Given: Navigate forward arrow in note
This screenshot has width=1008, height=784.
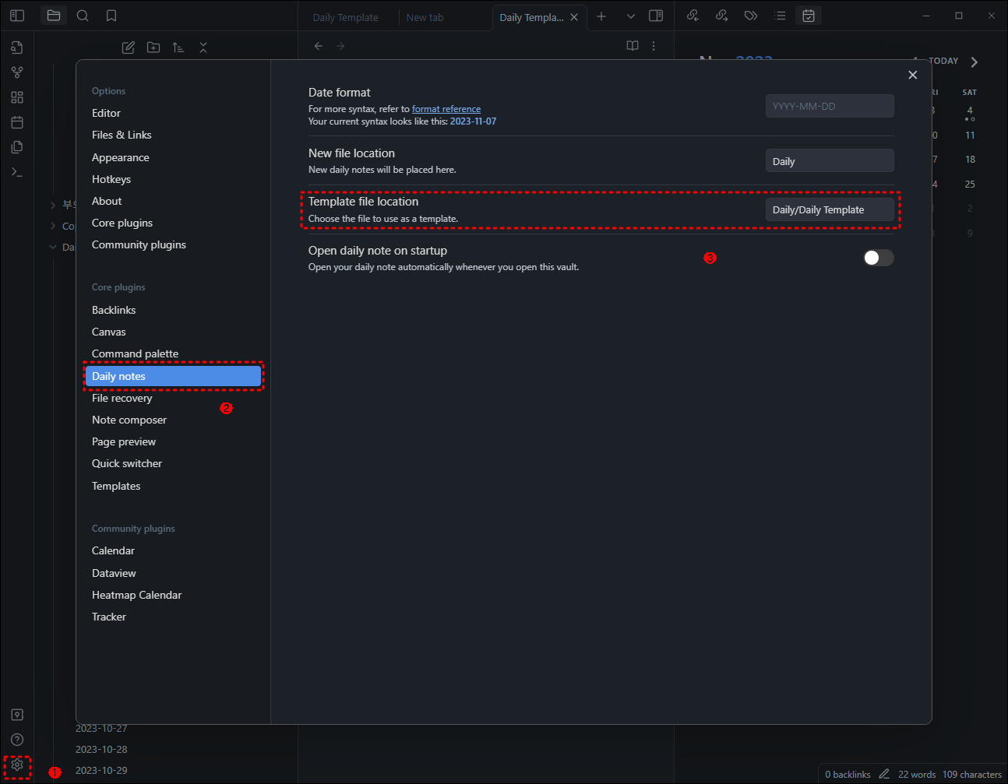Looking at the screenshot, I should (x=340, y=46).
